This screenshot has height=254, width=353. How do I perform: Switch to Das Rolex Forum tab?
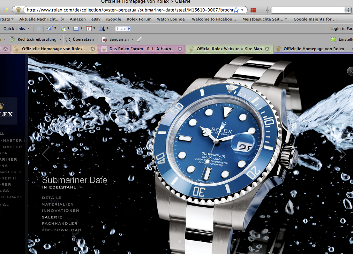click(x=142, y=49)
